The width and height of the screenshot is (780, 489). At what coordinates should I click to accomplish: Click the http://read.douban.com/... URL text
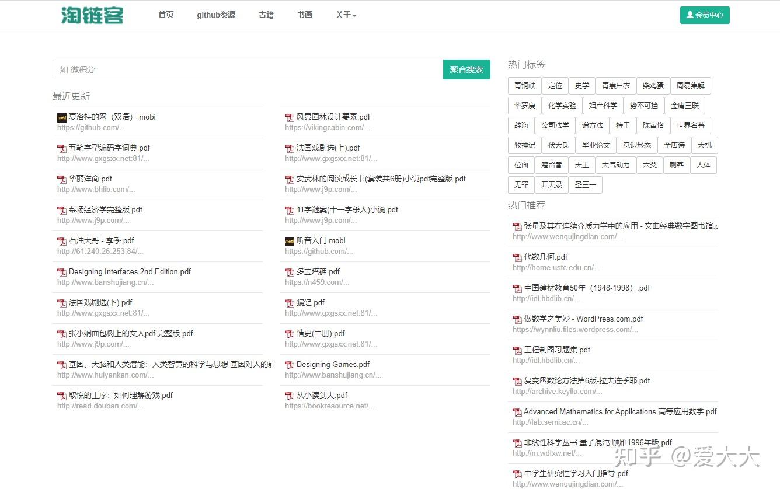click(100, 406)
